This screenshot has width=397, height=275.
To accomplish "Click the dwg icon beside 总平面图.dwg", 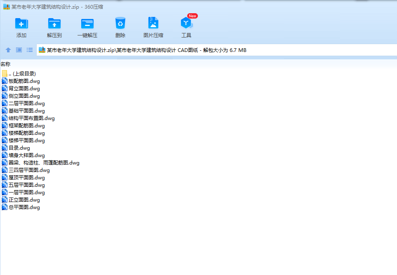I will (5, 207).
